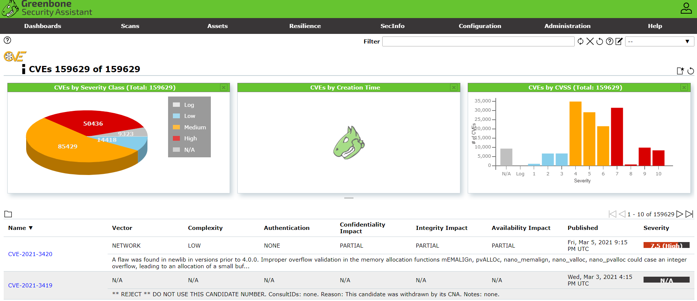Open the filter help question mark icon
Image resolution: width=697 pixels, height=301 pixels.
(610, 41)
